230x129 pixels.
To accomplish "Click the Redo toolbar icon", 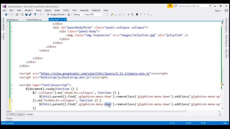I will 41,14.
